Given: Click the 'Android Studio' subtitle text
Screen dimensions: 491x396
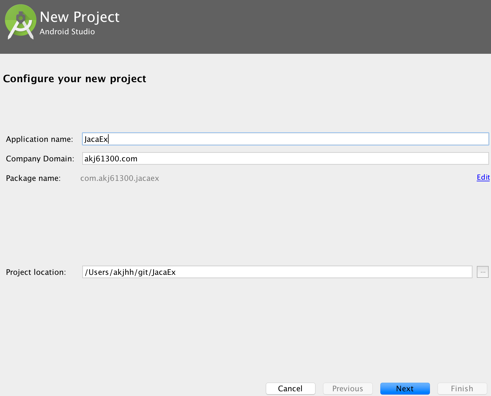Looking at the screenshot, I should point(67,32).
